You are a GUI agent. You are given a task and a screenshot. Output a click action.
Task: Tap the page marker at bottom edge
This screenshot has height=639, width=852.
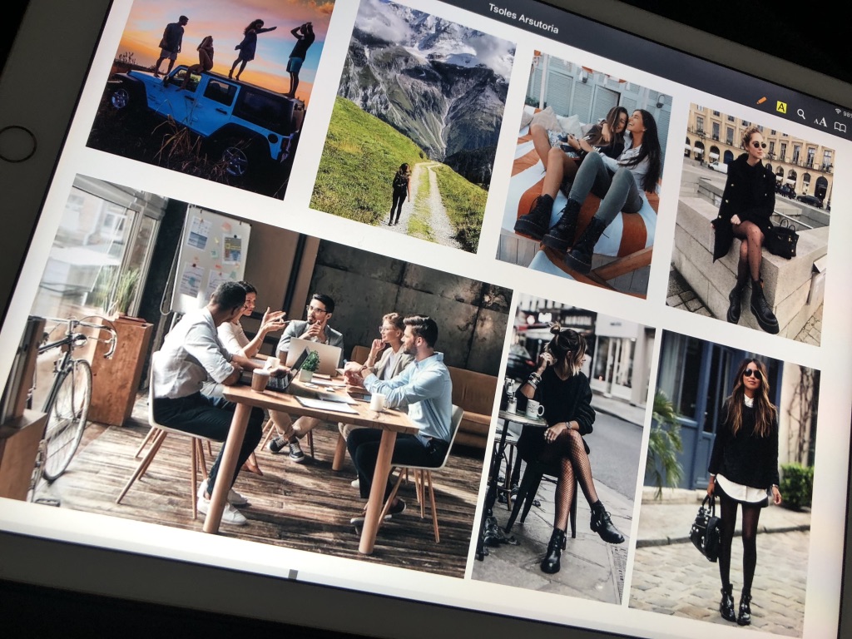click(293, 574)
